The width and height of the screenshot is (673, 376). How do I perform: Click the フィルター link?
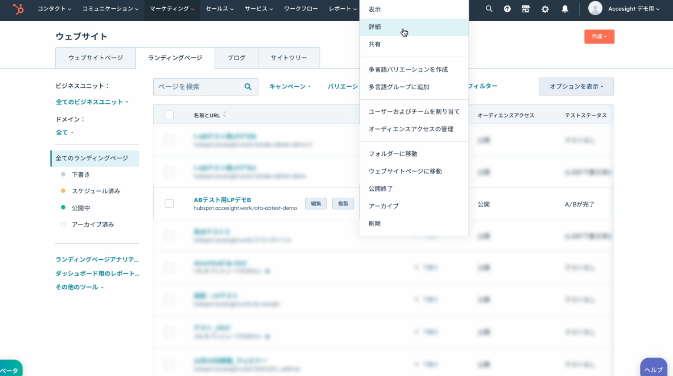click(x=483, y=86)
